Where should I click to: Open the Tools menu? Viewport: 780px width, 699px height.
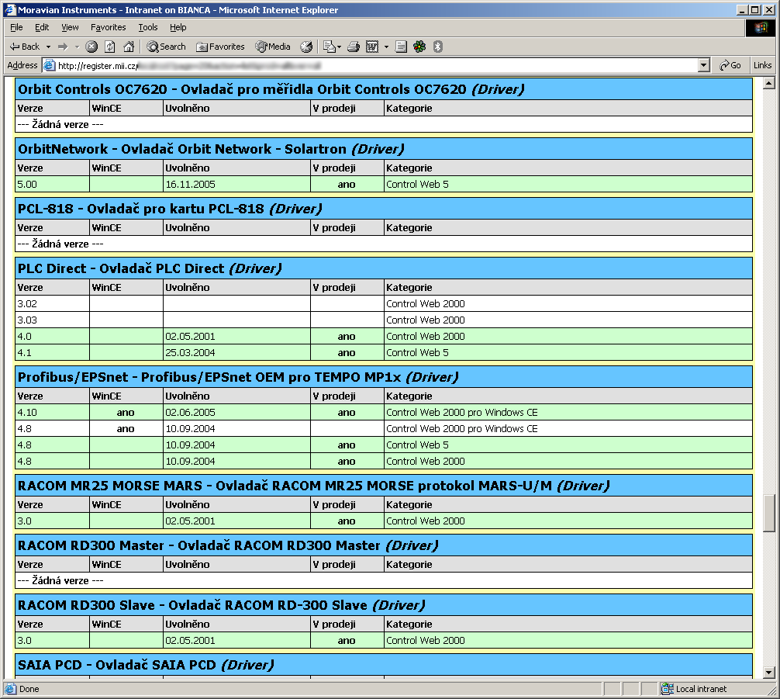click(147, 27)
